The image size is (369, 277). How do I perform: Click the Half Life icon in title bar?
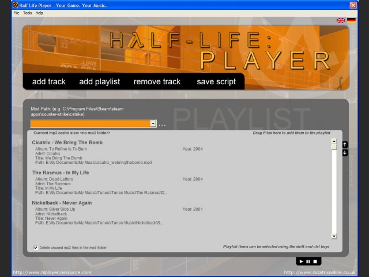tap(16, 5)
